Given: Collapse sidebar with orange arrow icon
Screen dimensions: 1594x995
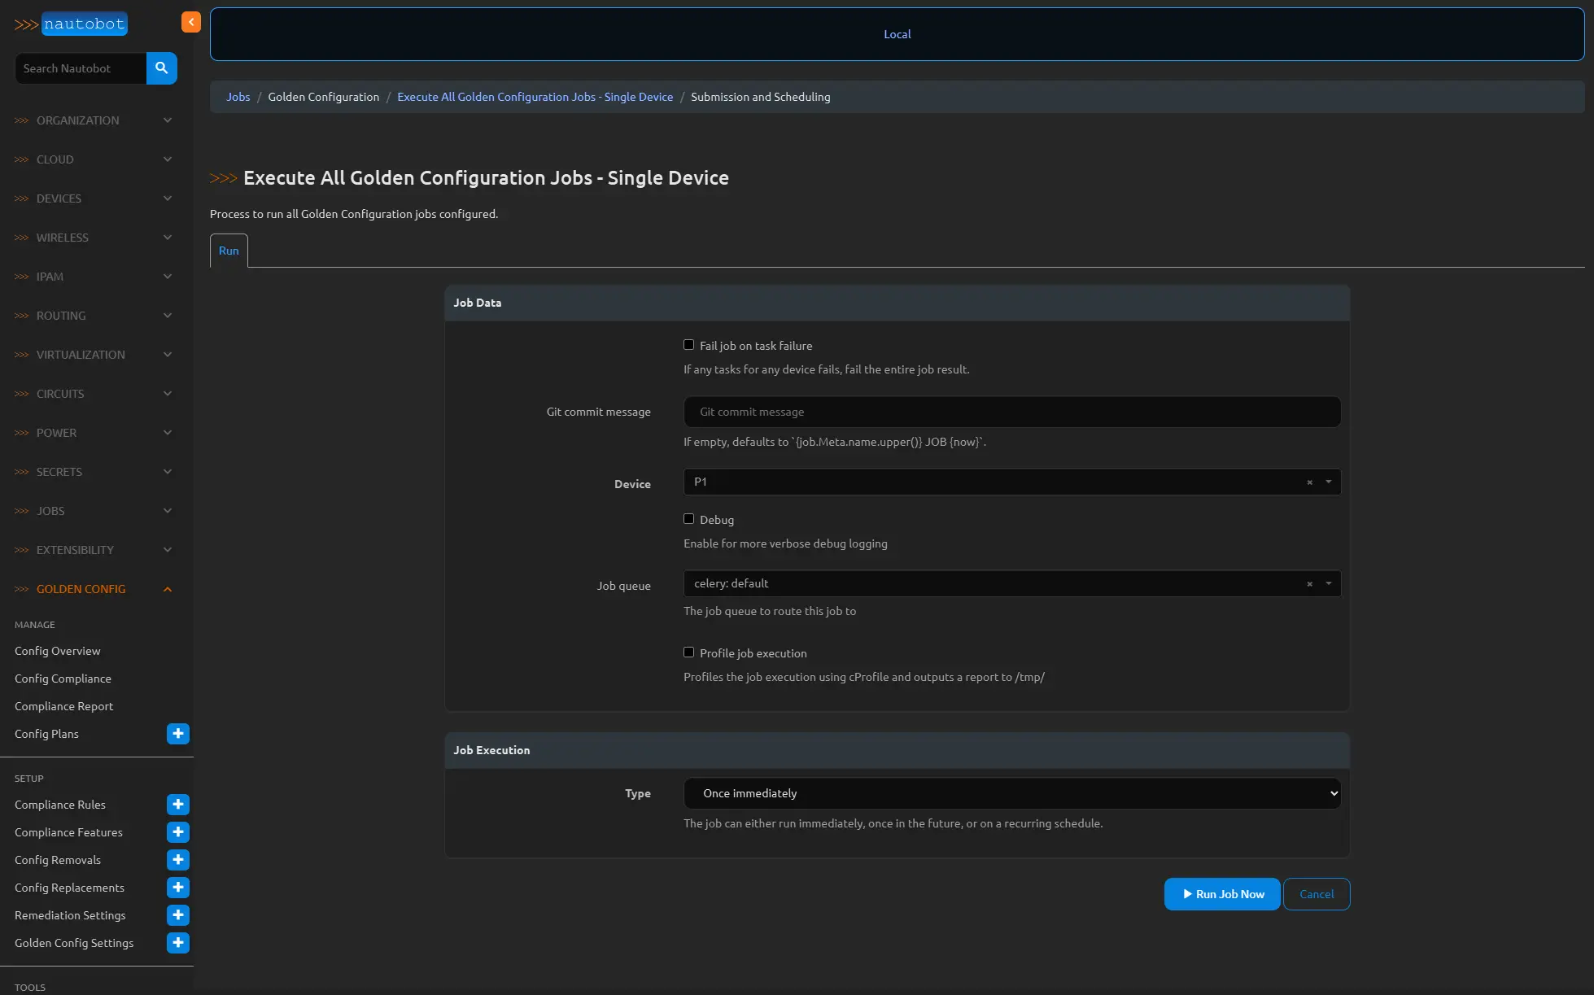Looking at the screenshot, I should click(190, 22).
